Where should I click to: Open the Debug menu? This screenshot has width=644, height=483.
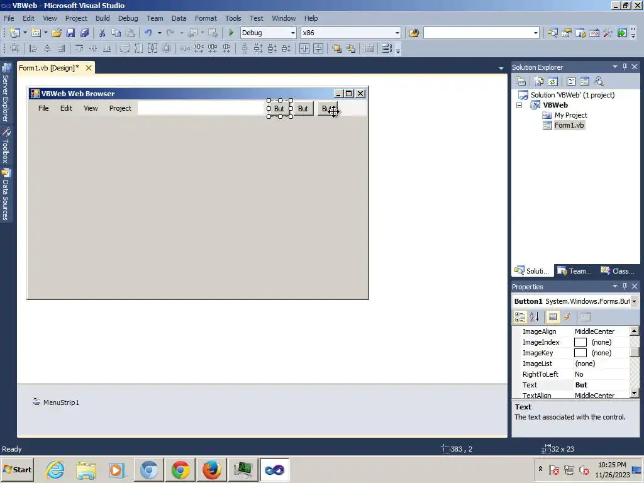(x=128, y=18)
